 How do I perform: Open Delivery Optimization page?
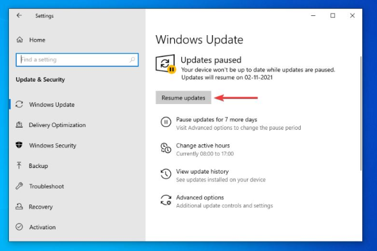(57, 125)
